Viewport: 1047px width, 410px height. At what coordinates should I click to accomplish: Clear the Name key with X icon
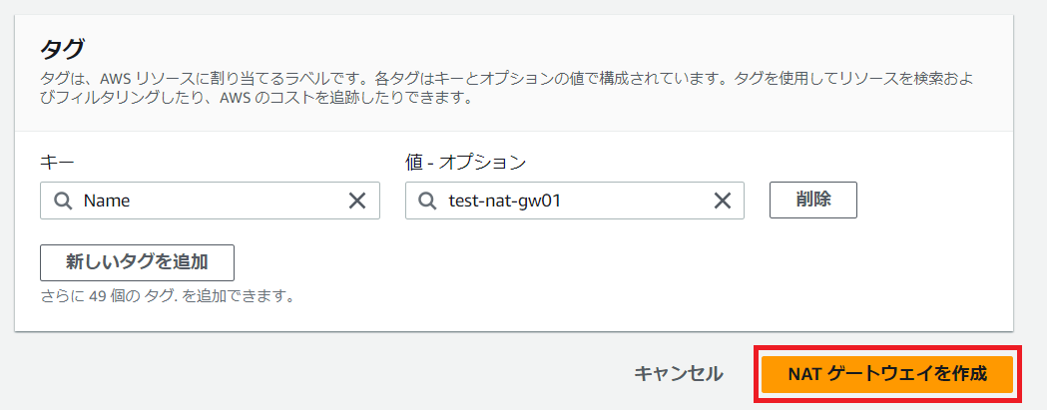[357, 201]
